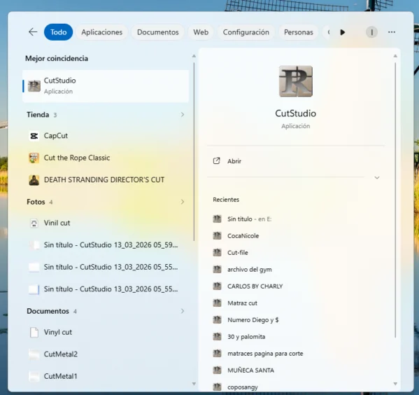Click the CutMetal2 thumbnail icon
This screenshot has width=419, height=395.
[x=34, y=354]
